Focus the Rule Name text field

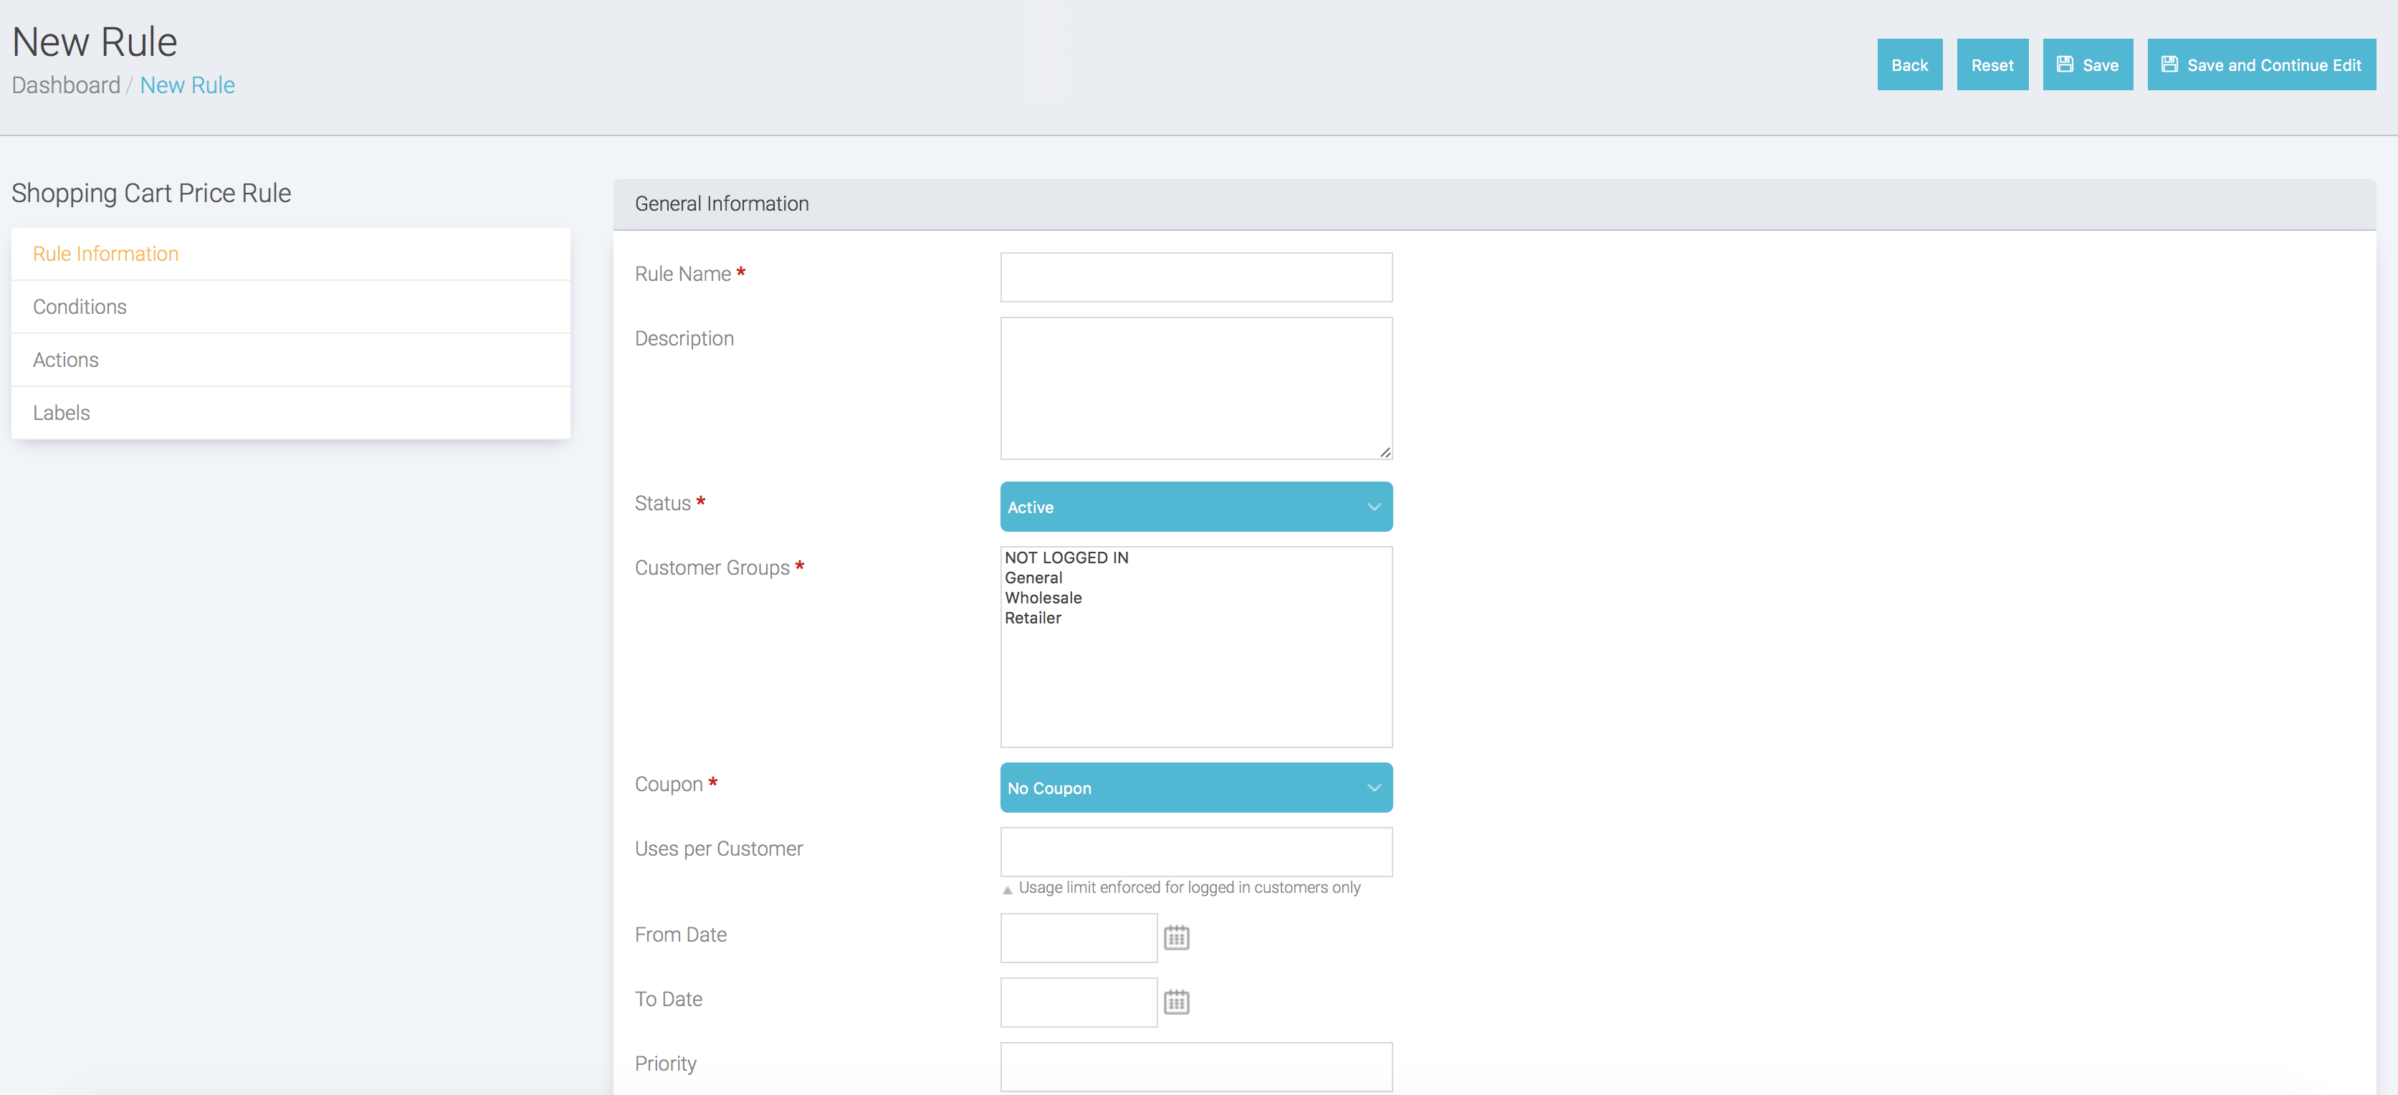click(x=1195, y=277)
